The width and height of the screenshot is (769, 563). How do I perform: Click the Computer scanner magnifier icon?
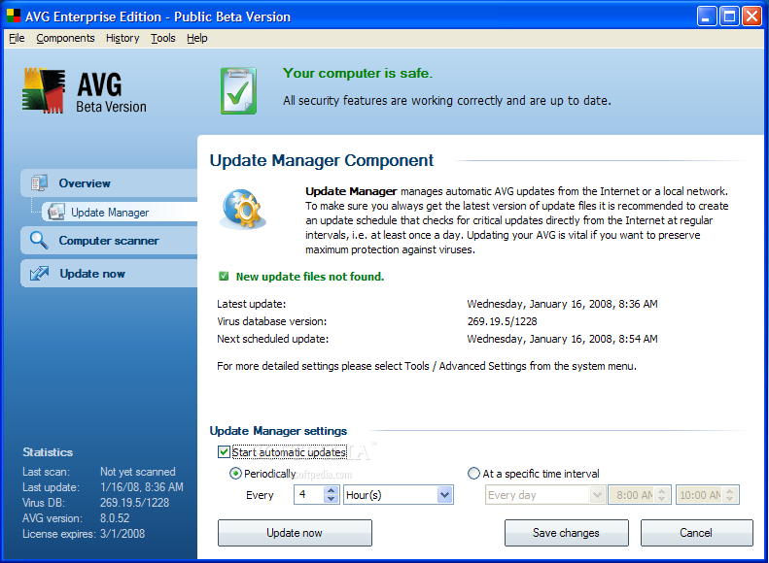39,241
